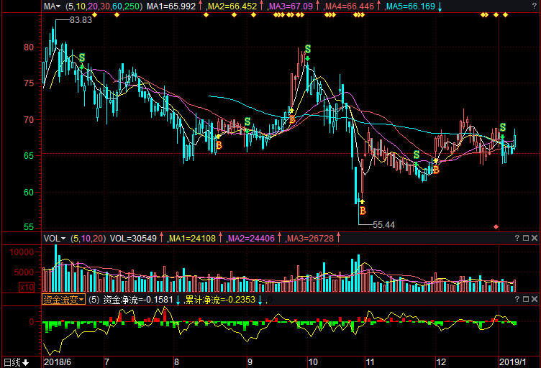Expand the 资金流变 indicator selector
The width and height of the screenshot is (541, 368).
63,299
